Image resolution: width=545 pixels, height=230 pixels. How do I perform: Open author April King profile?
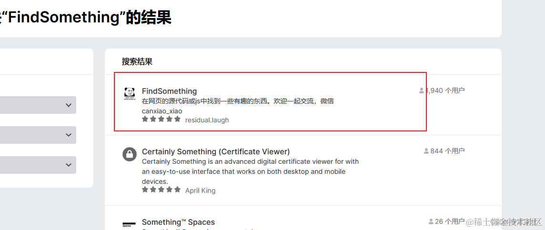[x=200, y=190]
